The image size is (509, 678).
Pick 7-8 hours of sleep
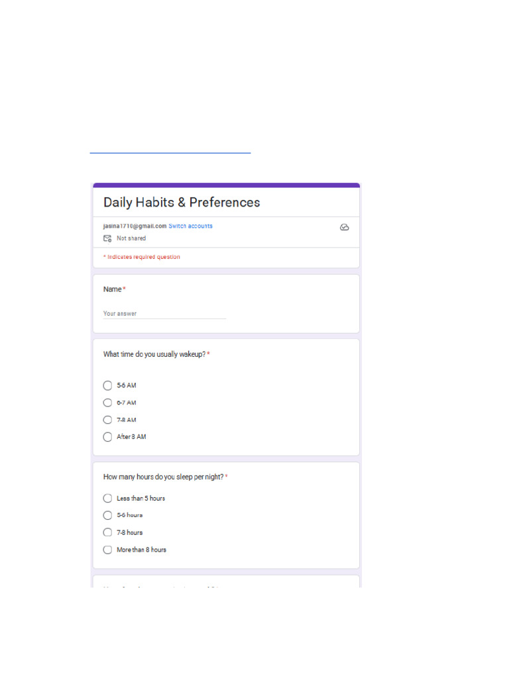pyautogui.click(x=108, y=532)
